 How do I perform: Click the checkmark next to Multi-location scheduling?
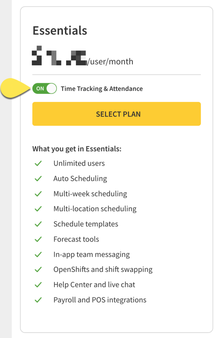[x=38, y=209]
